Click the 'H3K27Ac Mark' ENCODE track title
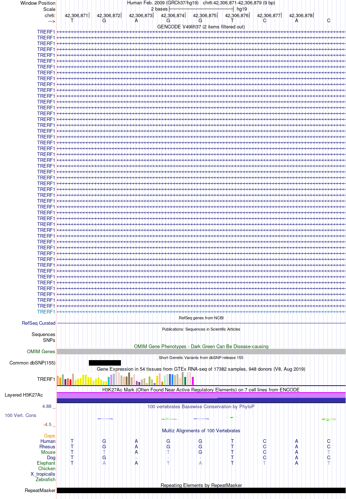 click(201, 390)
